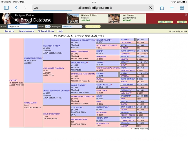This screenshot has height=141, width=188.
Task: Open the STAR KINGDOM link
Action: tap(128, 107)
